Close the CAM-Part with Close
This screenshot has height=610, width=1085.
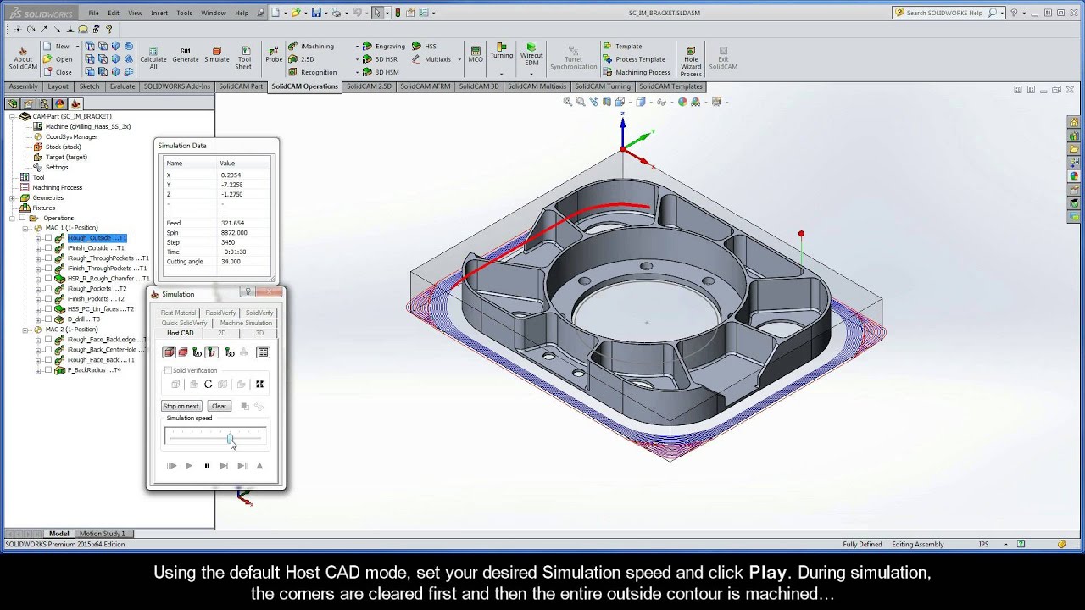click(58, 72)
